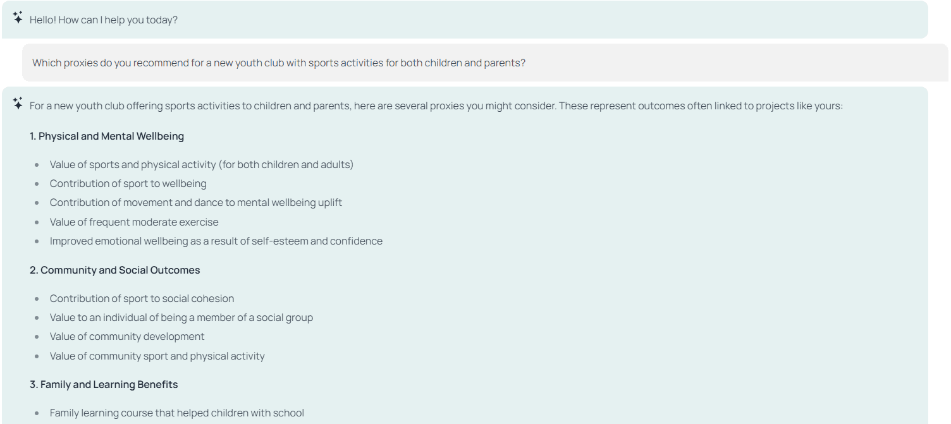Click "Value of sports and physical activity" bullet

pos(202,165)
